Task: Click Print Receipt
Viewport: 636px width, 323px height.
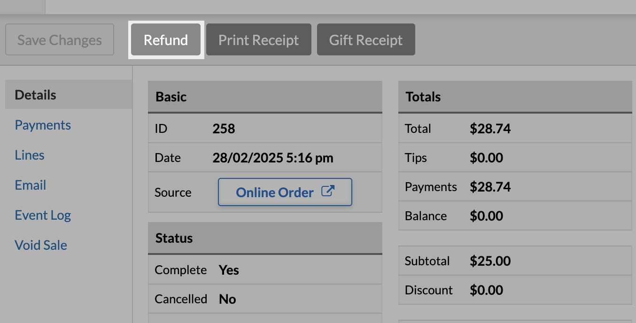Action: click(x=259, y=40)
